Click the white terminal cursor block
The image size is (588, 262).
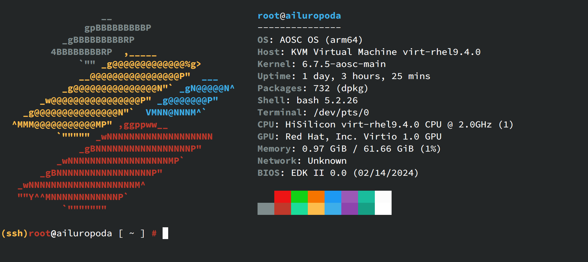coord(165,233)
